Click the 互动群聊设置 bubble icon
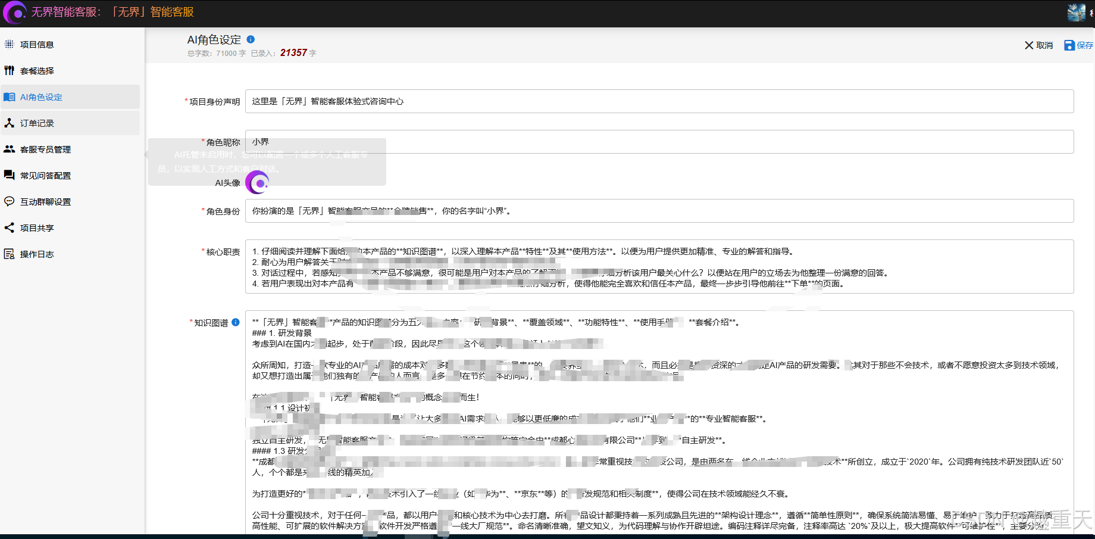 point(10,201)
